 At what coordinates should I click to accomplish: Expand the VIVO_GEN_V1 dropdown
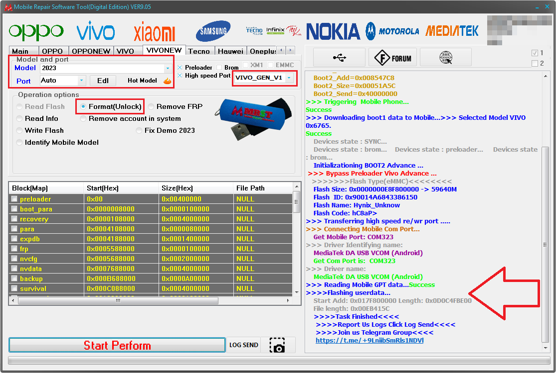289,78
